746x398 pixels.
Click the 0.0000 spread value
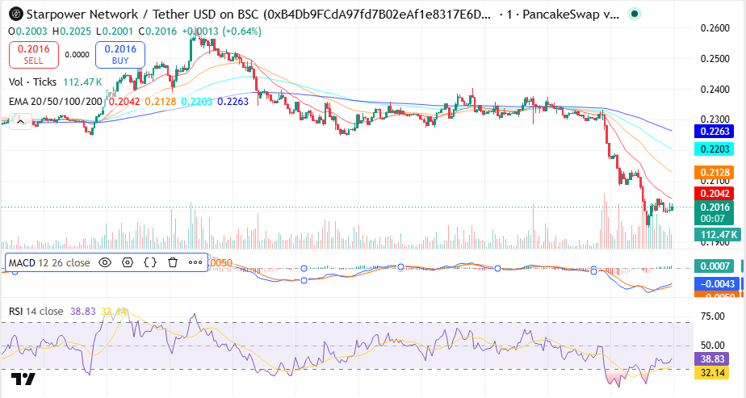(x=77, y=55)
